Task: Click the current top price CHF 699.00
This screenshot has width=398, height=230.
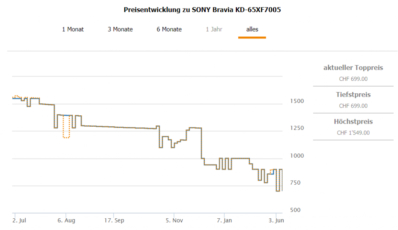Action: [353, 79]
